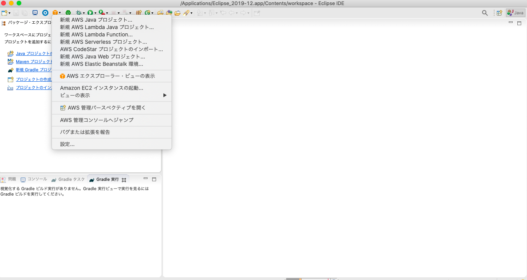Select 新規 AWS Serverless プロジェクト
527x280 pixels.
pyautogui.click(x=112, y=42)
